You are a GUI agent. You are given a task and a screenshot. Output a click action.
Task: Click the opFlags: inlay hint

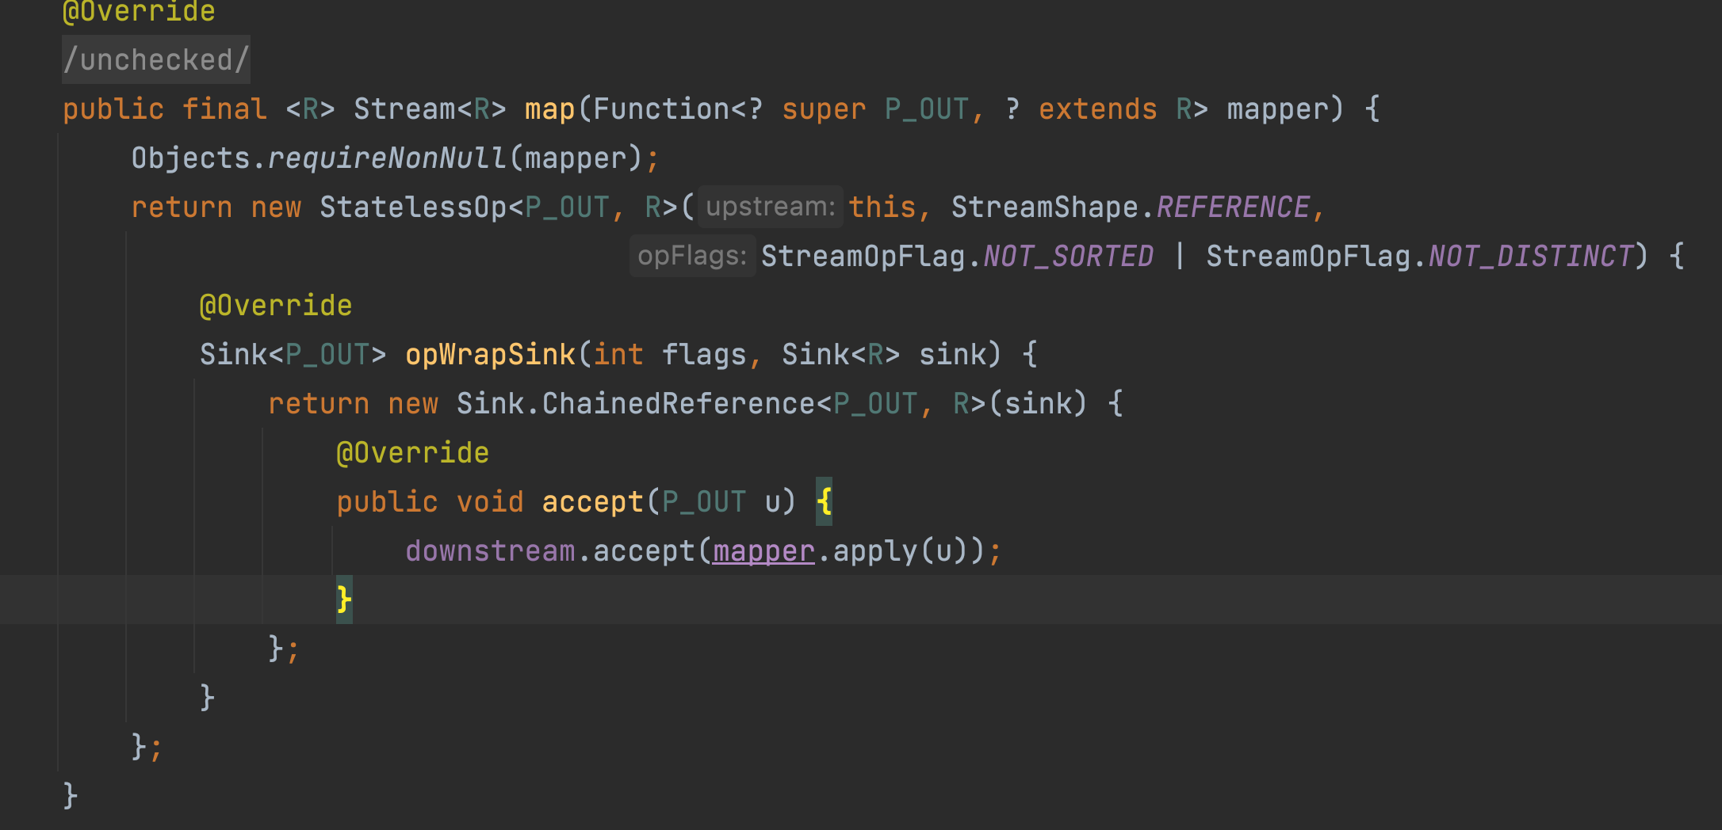point(691,256)
